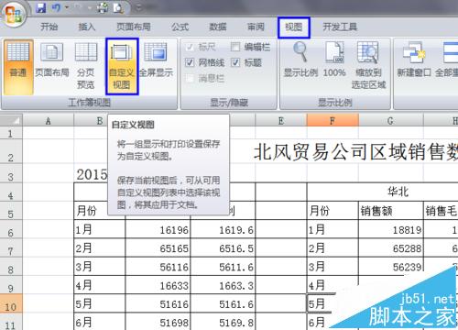Open 分页预览 page break preview

pos(86,67)
